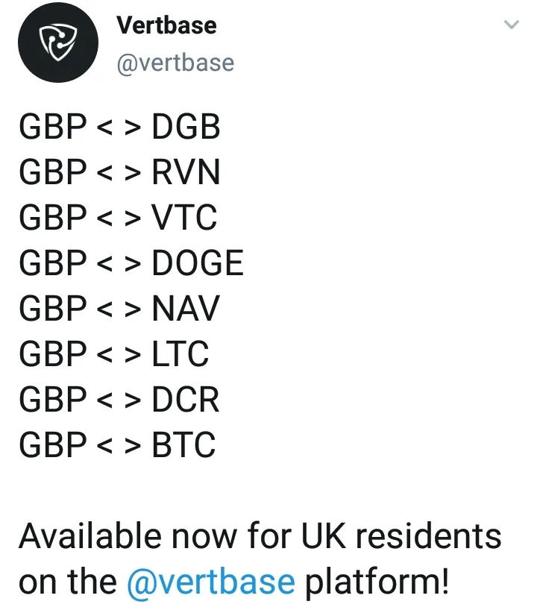Open the Vertbase display name

[166, 25]
